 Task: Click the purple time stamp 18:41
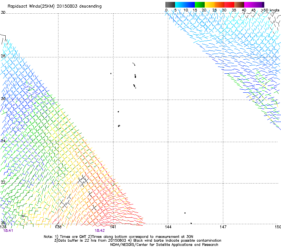[x=8, y=231]
